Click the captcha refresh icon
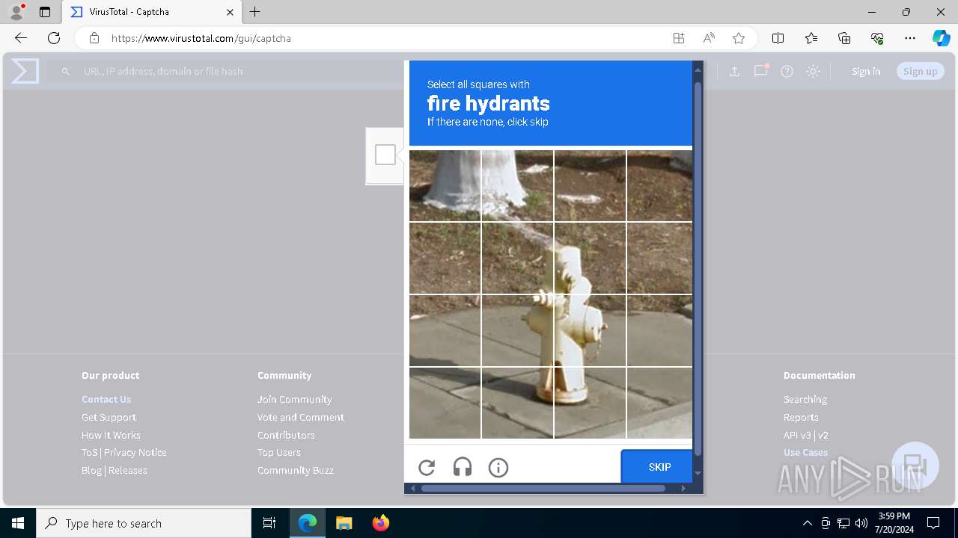The width and height of the screenshot is (958, 538). [x=427, y=468]
